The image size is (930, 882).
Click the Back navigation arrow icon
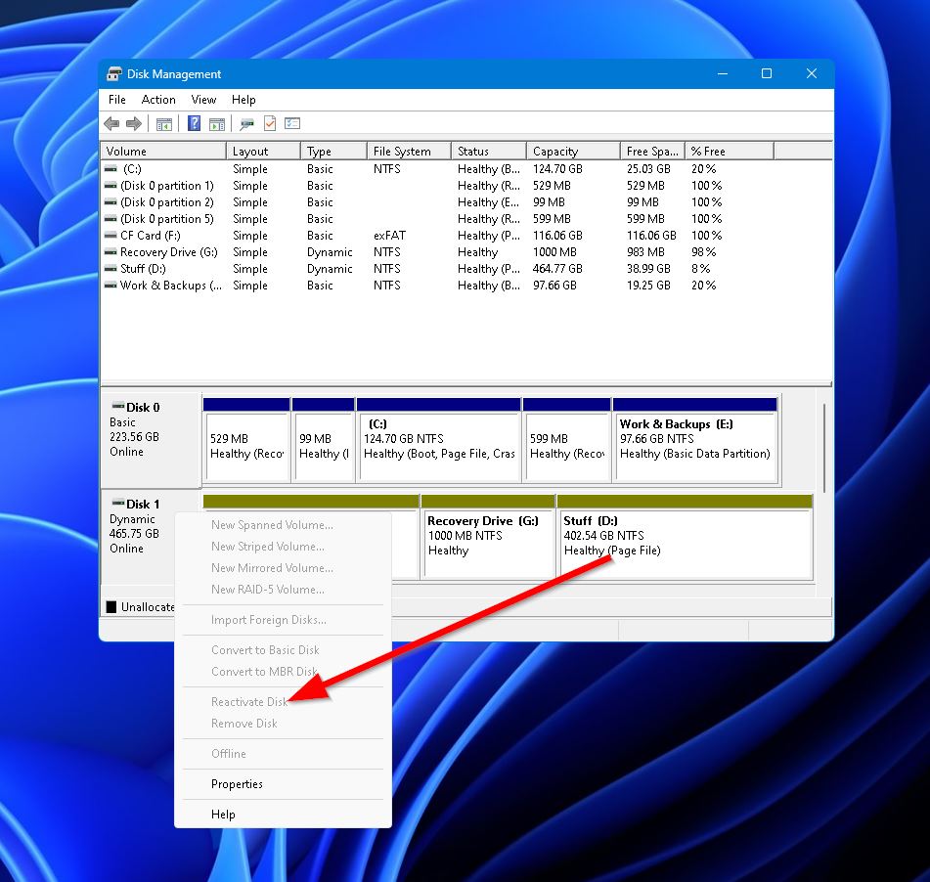tap(111, 123)
